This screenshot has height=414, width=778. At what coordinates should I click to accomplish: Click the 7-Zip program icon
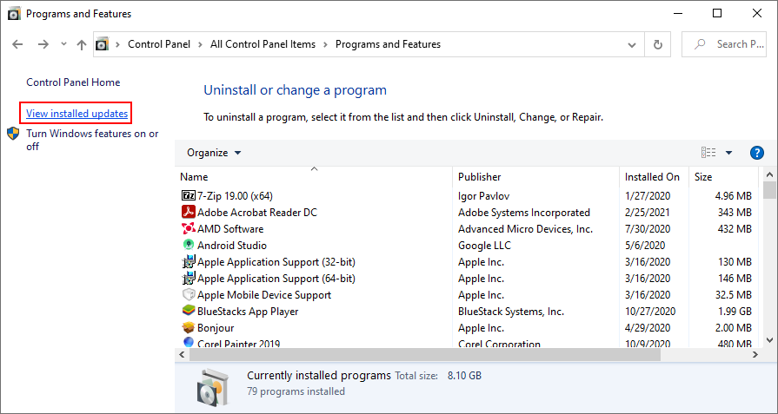click(x=188, y=196)
